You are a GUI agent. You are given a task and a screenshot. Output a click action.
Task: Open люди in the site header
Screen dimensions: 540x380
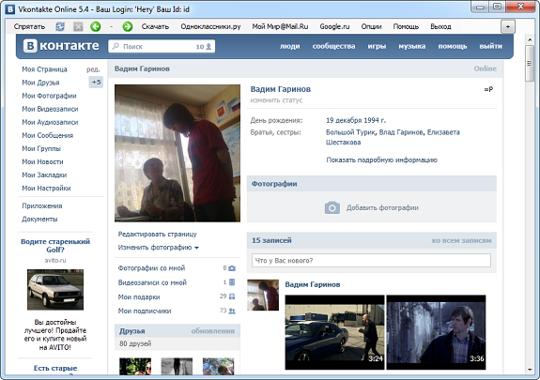tap(289, 46)
